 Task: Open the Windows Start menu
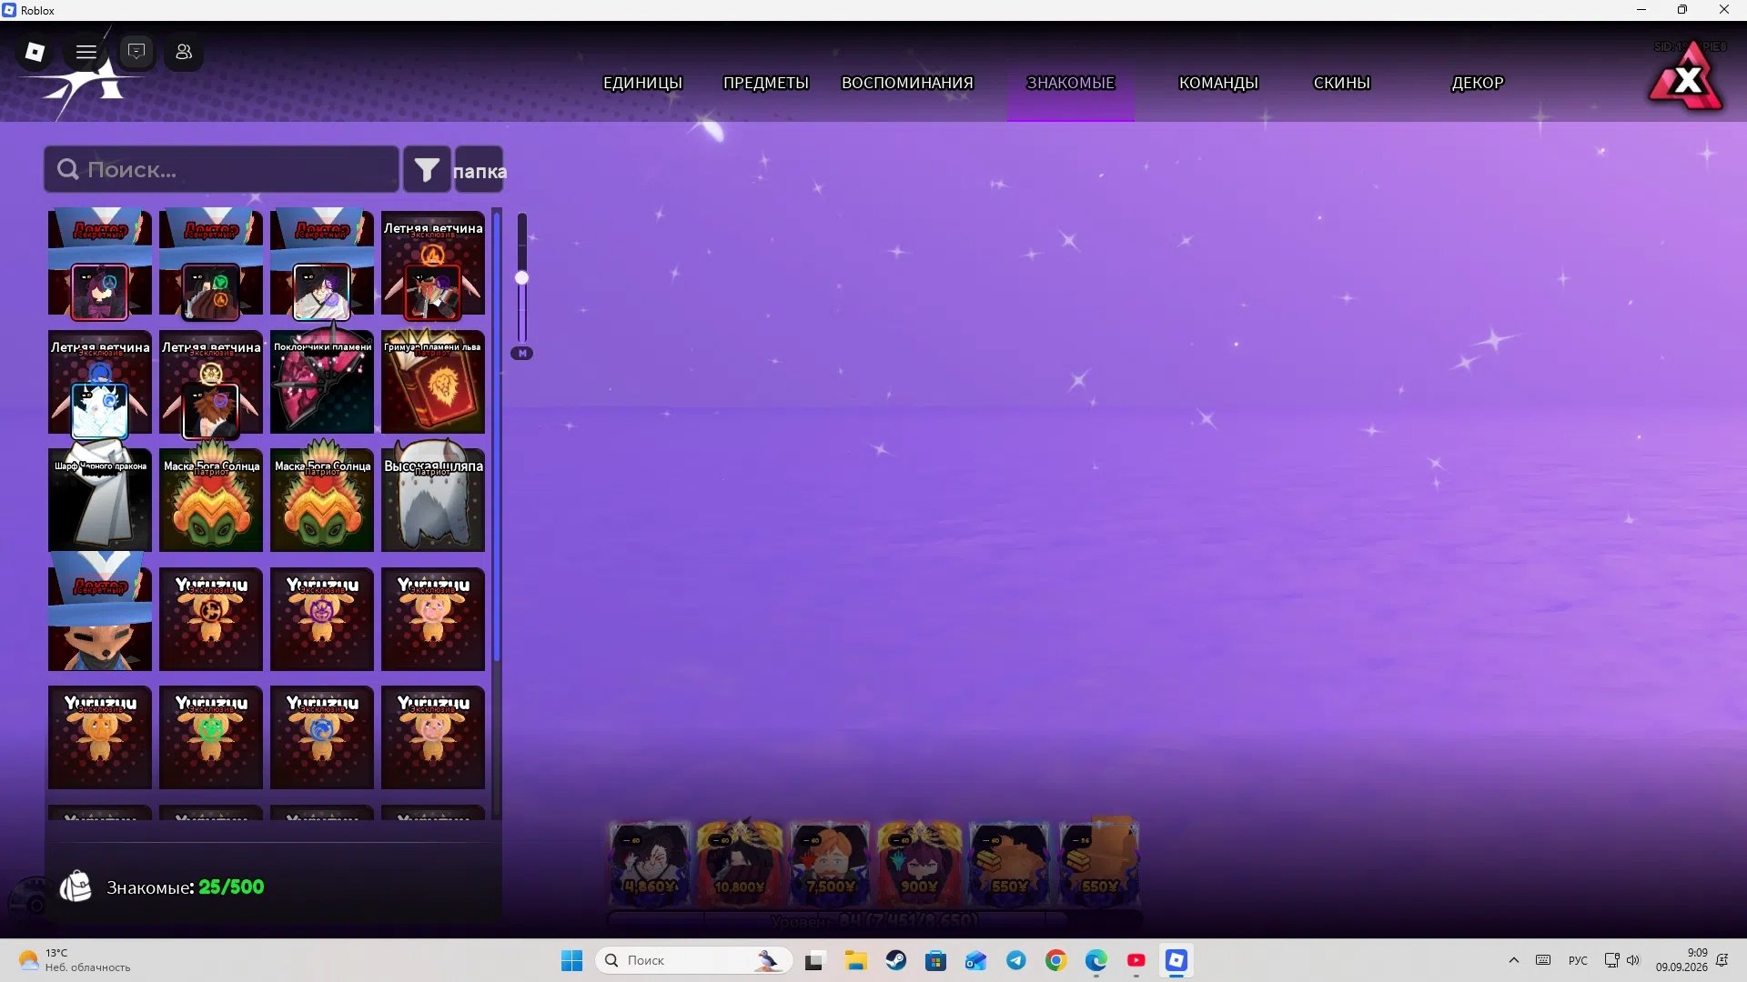pos(571,960)
